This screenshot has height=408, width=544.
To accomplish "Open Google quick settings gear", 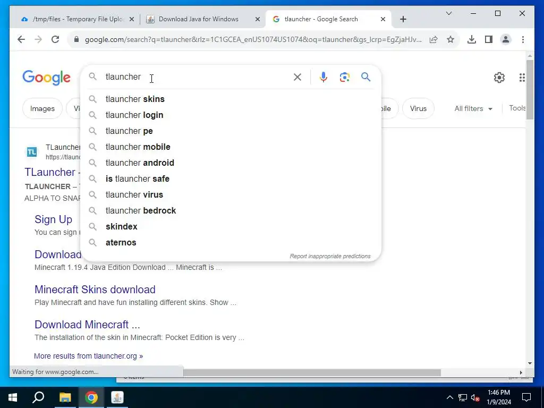I will pyautogui.click(x=499, y=78).
